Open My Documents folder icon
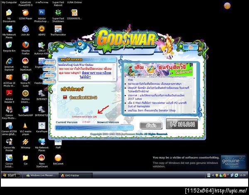249x195 pixels. [x=9, y=16]
